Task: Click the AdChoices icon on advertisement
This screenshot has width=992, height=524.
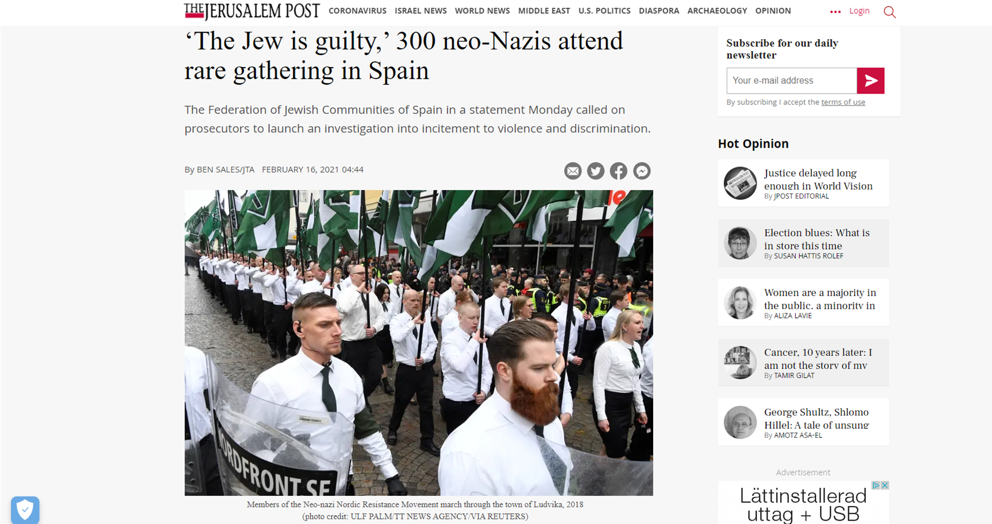Action: (876, 486)
